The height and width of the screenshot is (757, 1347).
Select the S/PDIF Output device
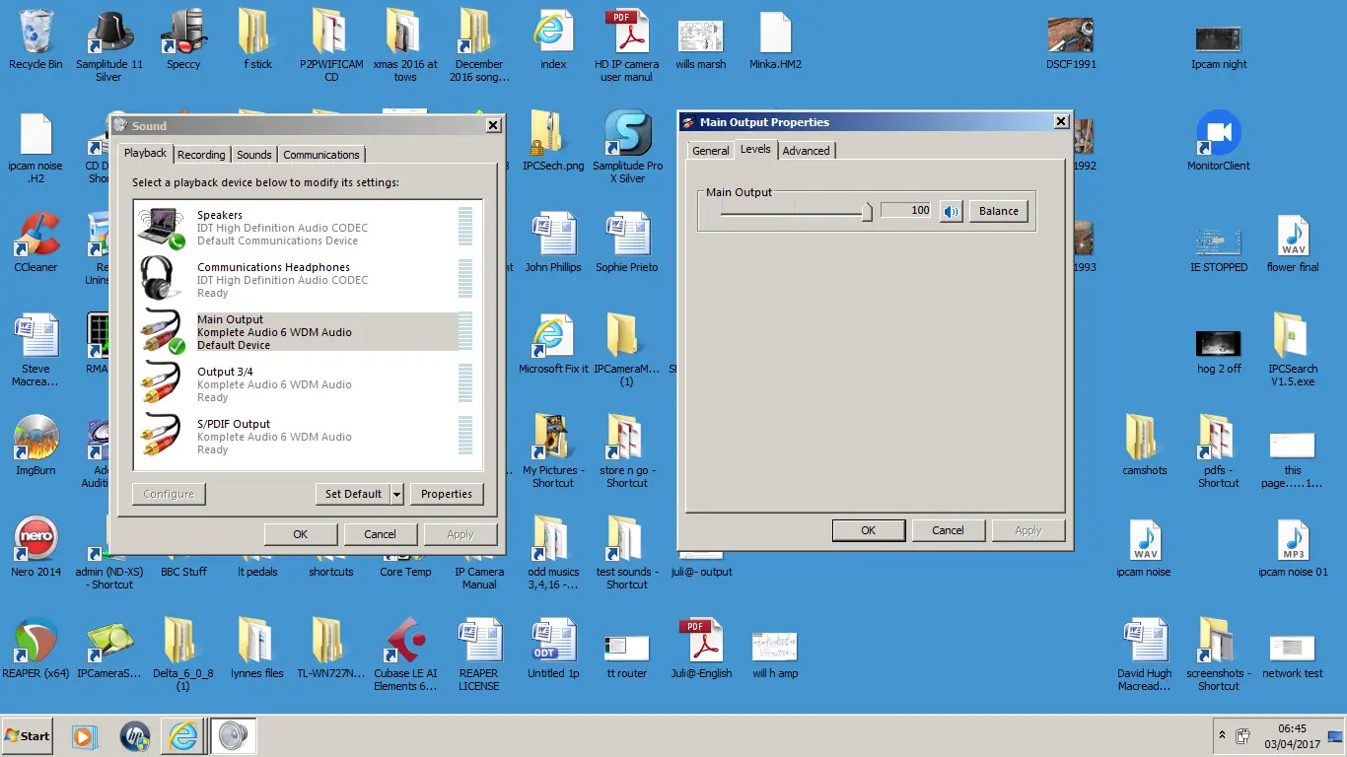tap(296, 437)
